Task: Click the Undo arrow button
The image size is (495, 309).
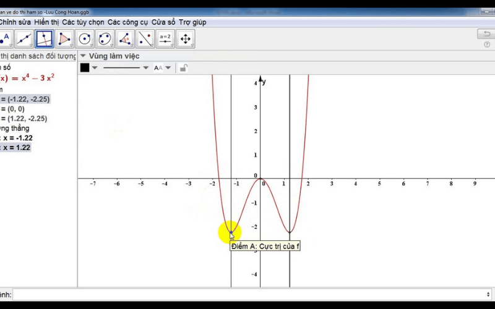Action: coord(485,34)
